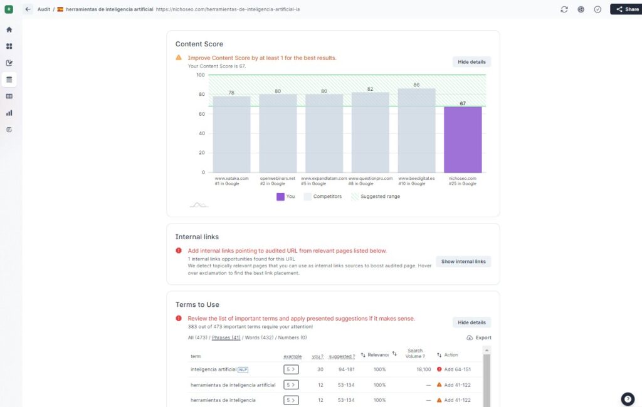Click the red status dot next to Add 64-151
Image resolution: width=642 pixels, height=407 pixels.
click(439, 369)
